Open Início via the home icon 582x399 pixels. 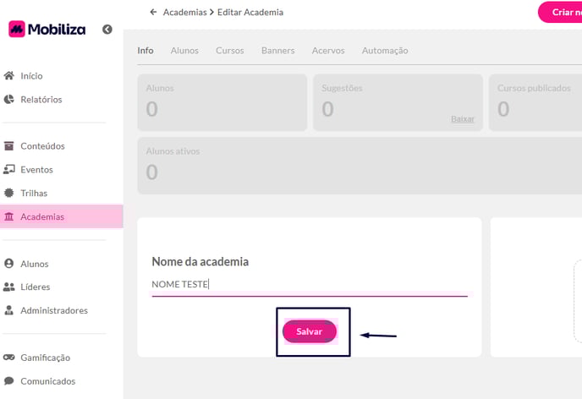point(9,75)
